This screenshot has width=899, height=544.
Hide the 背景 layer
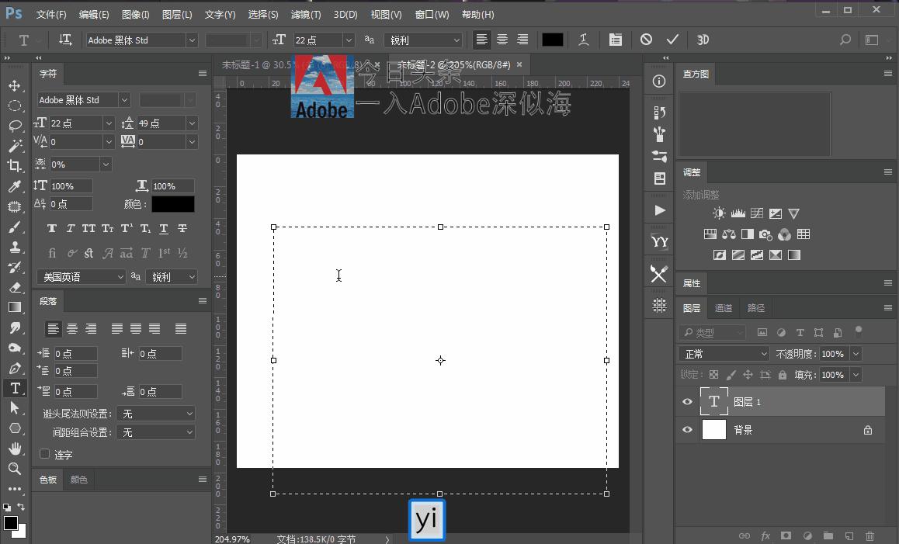click(687, 429)
